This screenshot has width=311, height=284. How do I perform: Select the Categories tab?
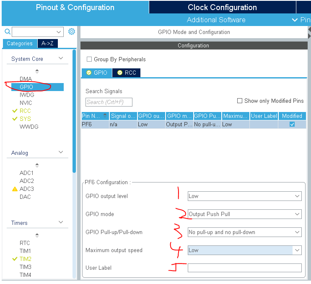point(20,44)
